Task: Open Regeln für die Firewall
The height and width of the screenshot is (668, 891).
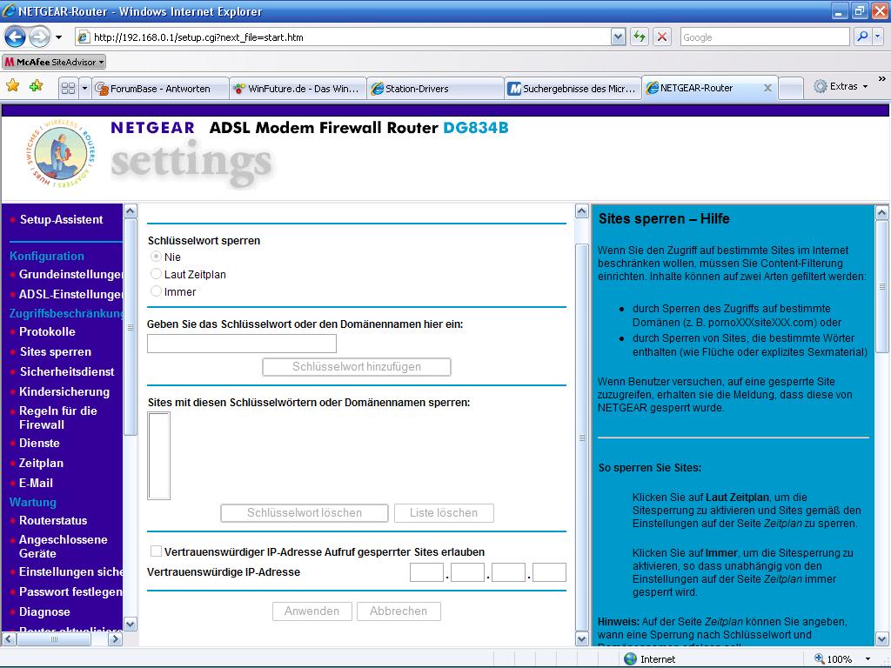Action: [x=58, y=417]
